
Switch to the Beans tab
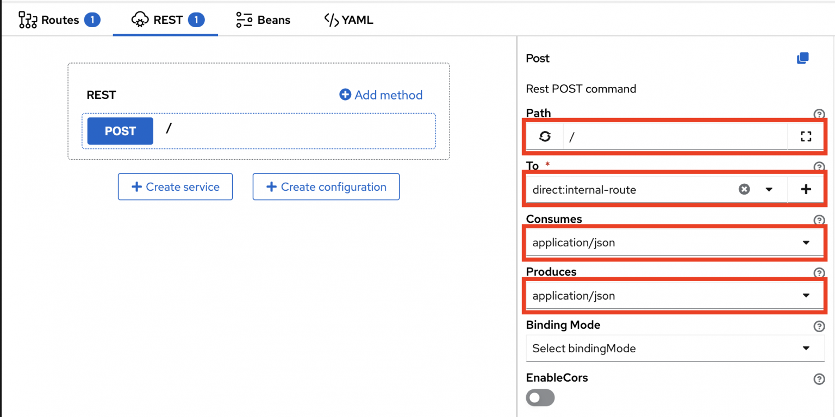[x=264, y=20]
